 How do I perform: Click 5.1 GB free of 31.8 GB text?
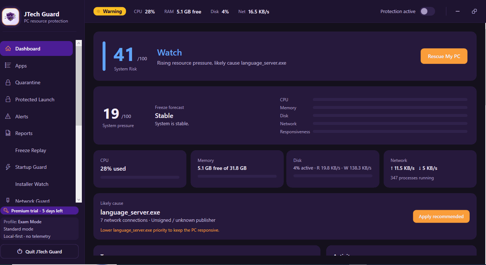click(x=222, y=168)
